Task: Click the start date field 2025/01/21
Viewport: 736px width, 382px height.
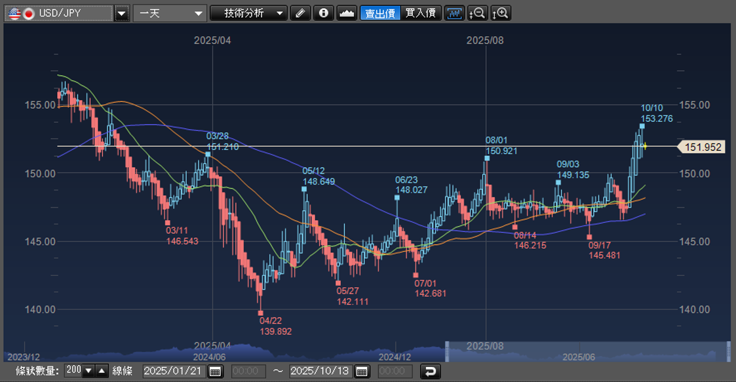Action: pos(173,372)
